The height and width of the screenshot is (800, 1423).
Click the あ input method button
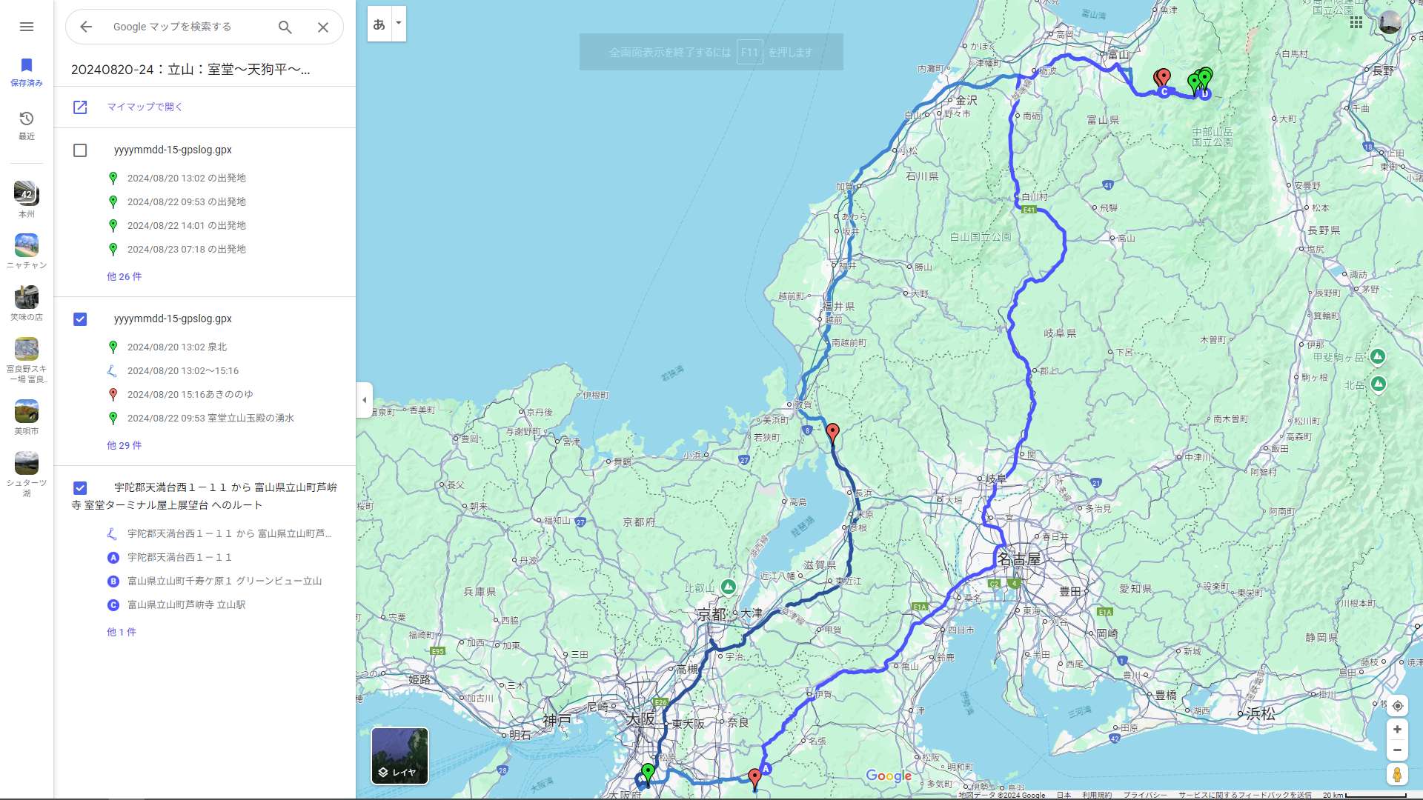click(x=379, y=24)
